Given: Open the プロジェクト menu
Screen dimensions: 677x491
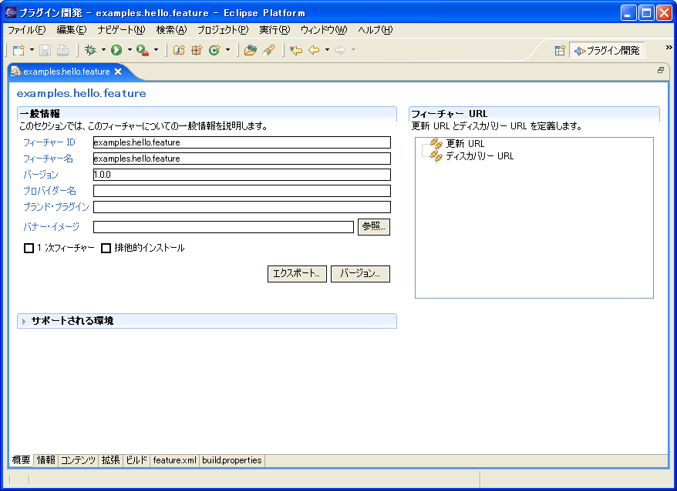Looking at the screenshot, I should [x=222, y=30].
